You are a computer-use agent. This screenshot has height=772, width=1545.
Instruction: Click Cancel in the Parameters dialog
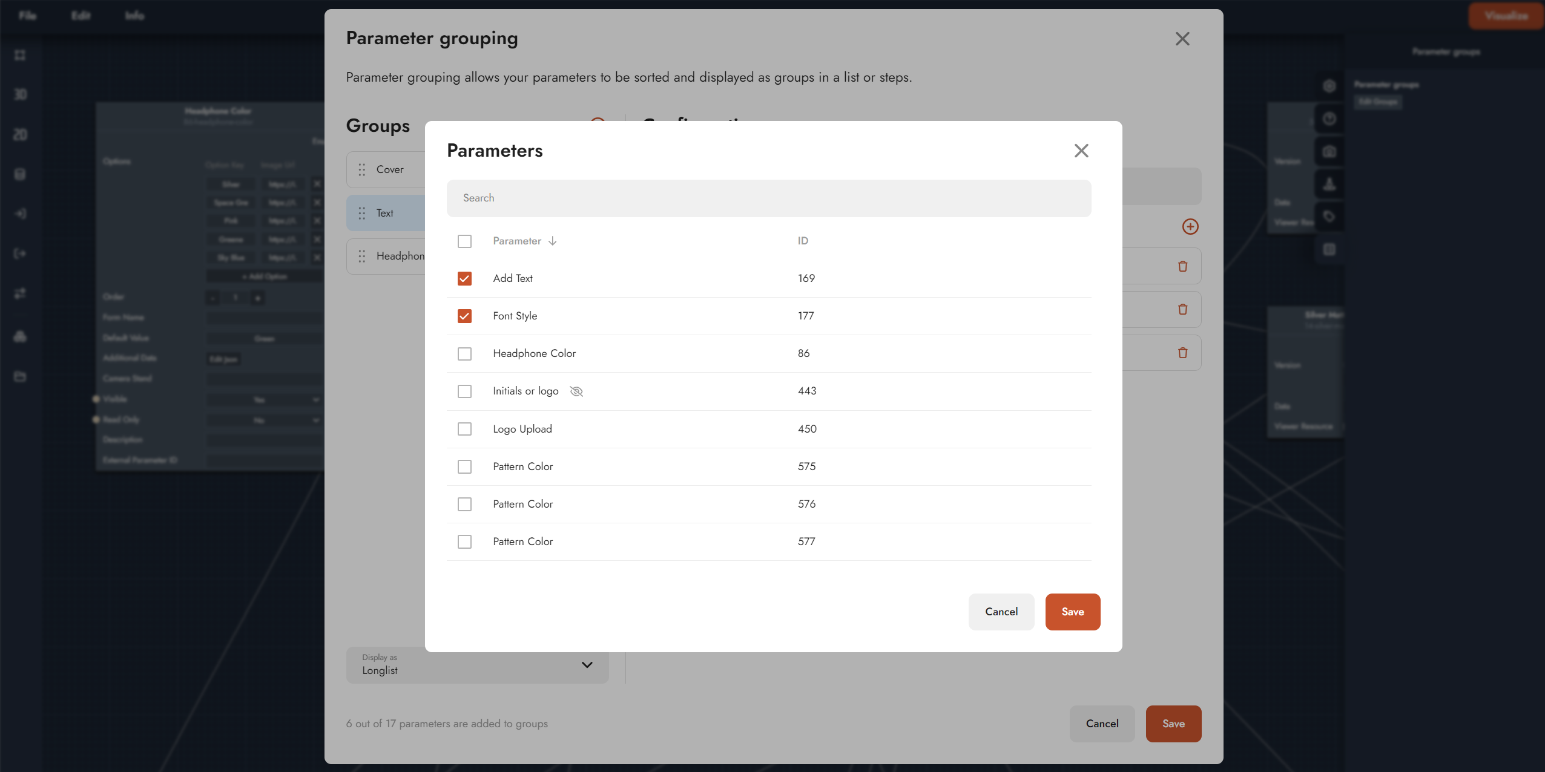[1001, 612]
